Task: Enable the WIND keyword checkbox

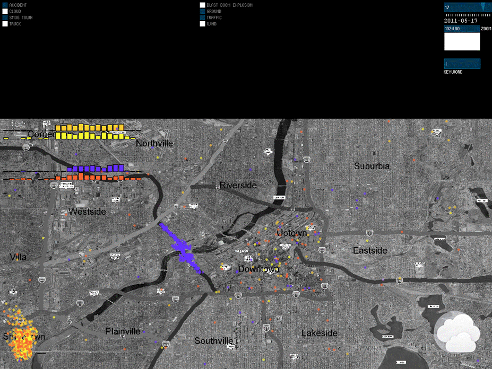Action: [x=203, y=24]
